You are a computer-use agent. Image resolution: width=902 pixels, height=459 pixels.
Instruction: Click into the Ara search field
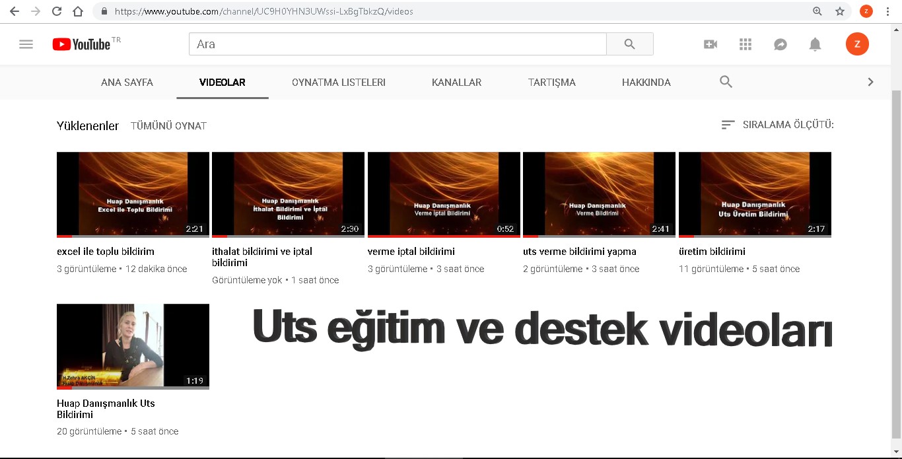click(398, 44)
